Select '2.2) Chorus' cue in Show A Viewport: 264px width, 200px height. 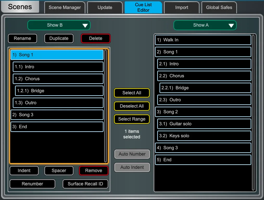click(204, 76)
